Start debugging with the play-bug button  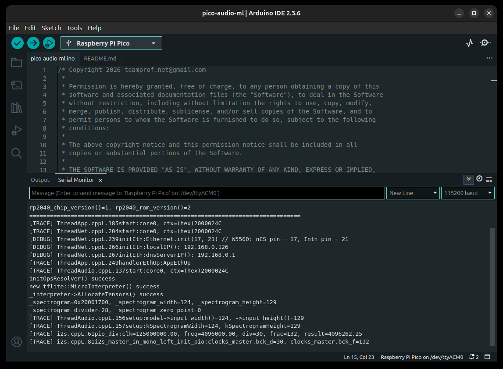tap(49, 43)
